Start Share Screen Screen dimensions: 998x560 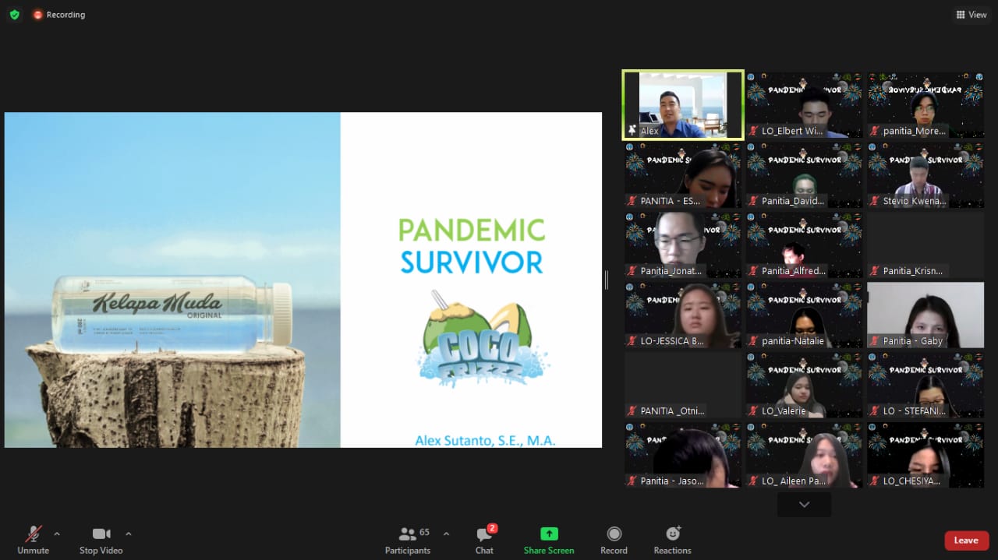(549, 540)
